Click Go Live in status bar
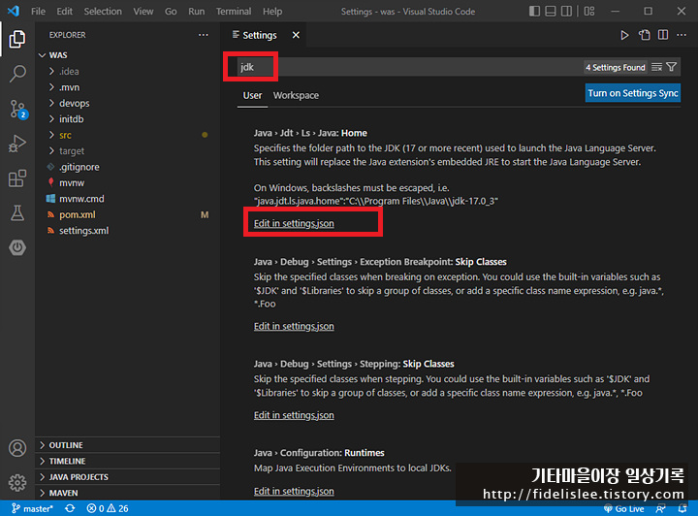The image size is (698, 516). pyautogui.click(x=624, y=508)
